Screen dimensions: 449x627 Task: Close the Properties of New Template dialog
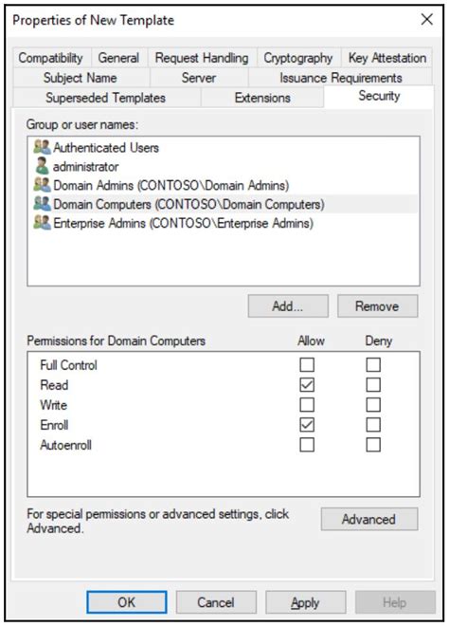tap(427, 19)
